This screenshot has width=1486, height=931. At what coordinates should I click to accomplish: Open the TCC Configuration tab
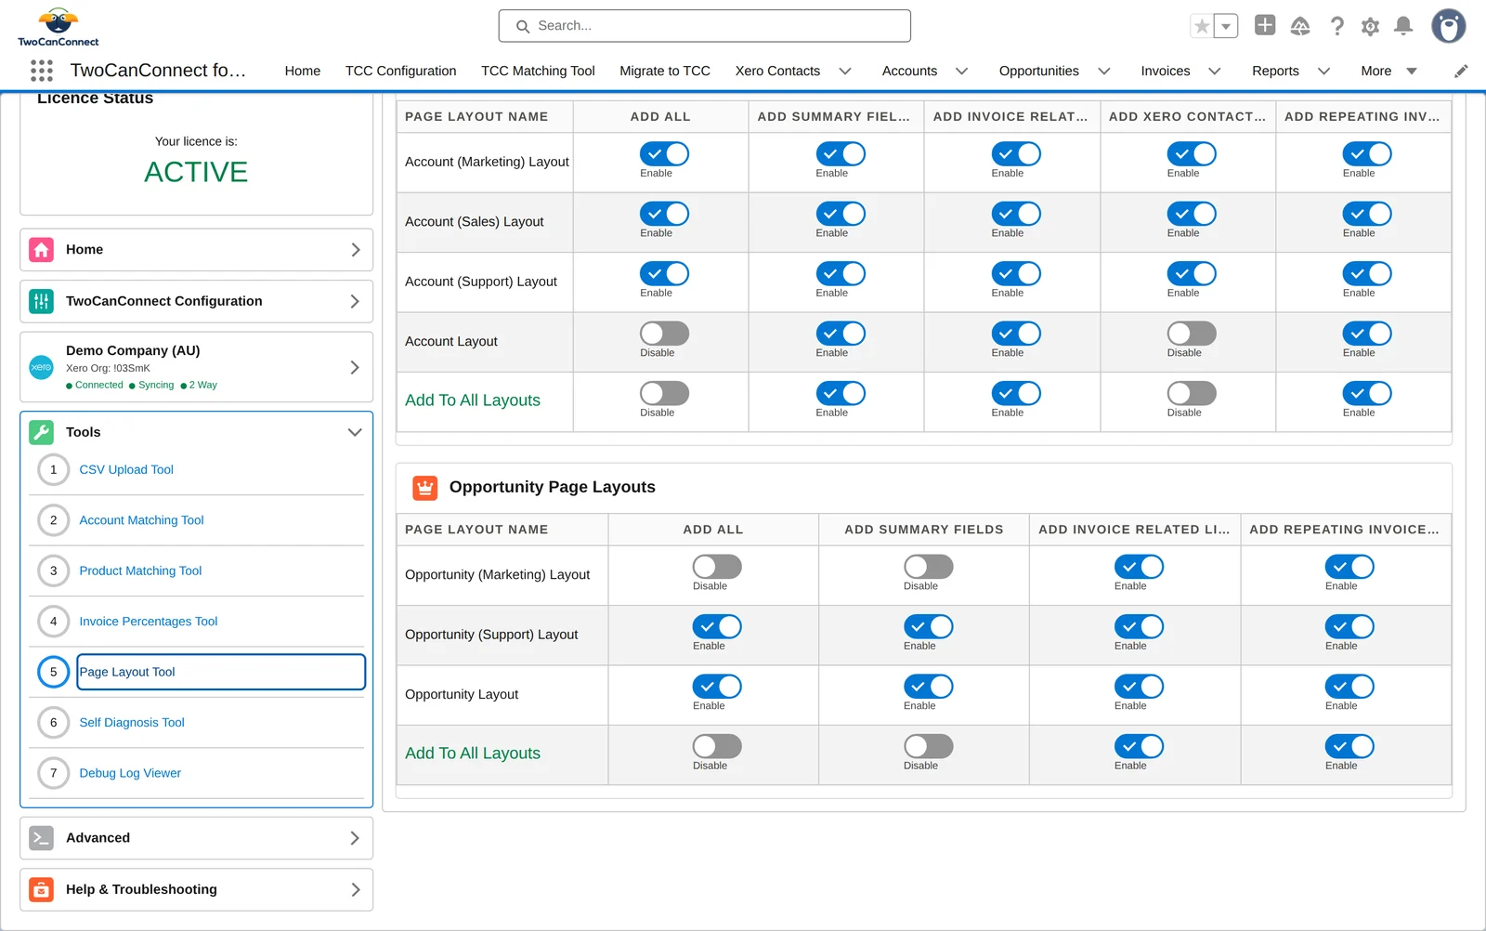point(401,71)
